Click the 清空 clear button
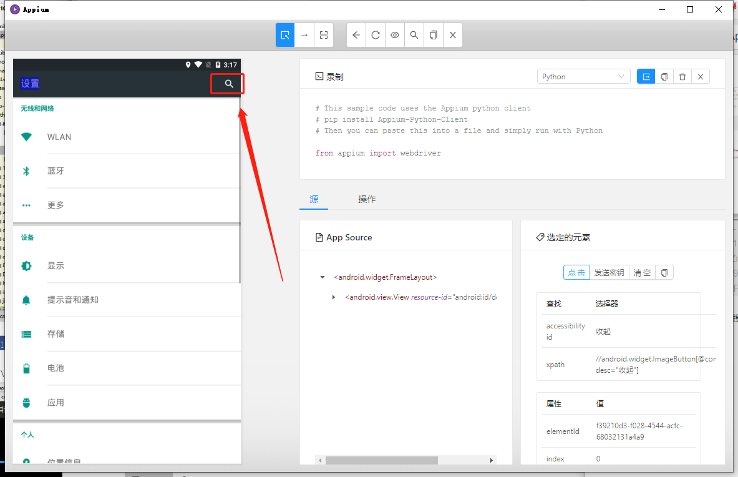This screenshot has width=738, height=477. (x=642, y=273)
